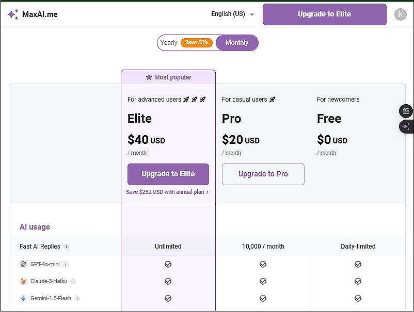
Task: Click the Most popular Elite plan header
Action: click(168, 76)
